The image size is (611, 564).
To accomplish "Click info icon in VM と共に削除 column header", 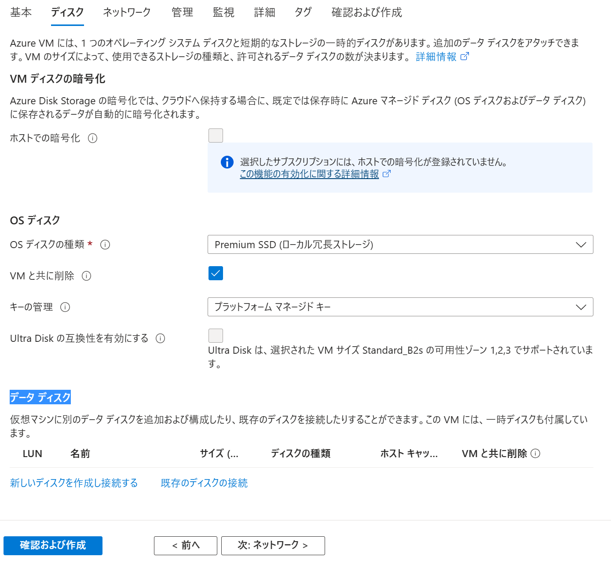I will (535, 454).
